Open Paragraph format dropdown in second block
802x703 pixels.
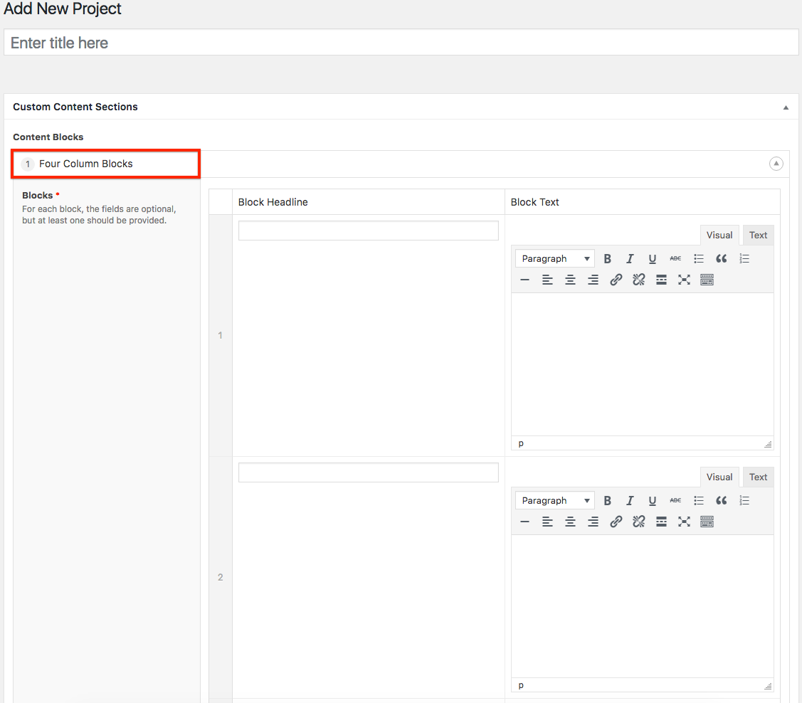(x=554, y=501)
